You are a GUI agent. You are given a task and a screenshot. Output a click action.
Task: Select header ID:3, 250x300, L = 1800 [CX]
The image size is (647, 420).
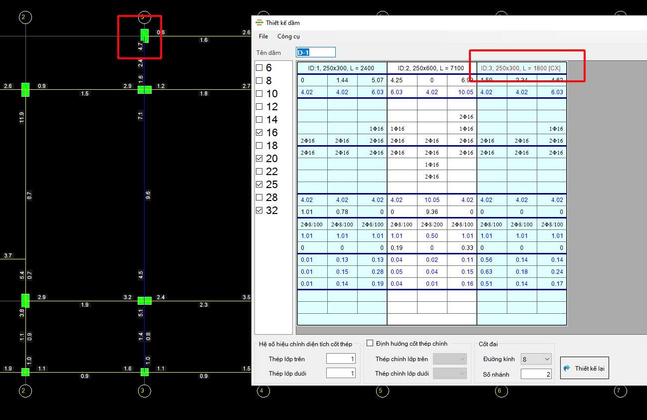coord(522,68)
